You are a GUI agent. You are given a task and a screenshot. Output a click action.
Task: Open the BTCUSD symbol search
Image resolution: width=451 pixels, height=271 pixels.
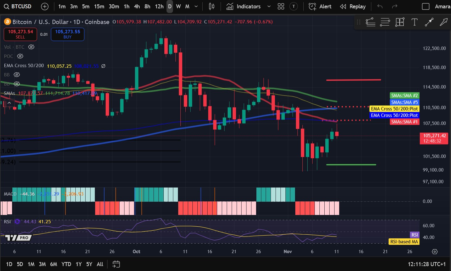pos(18,6)
